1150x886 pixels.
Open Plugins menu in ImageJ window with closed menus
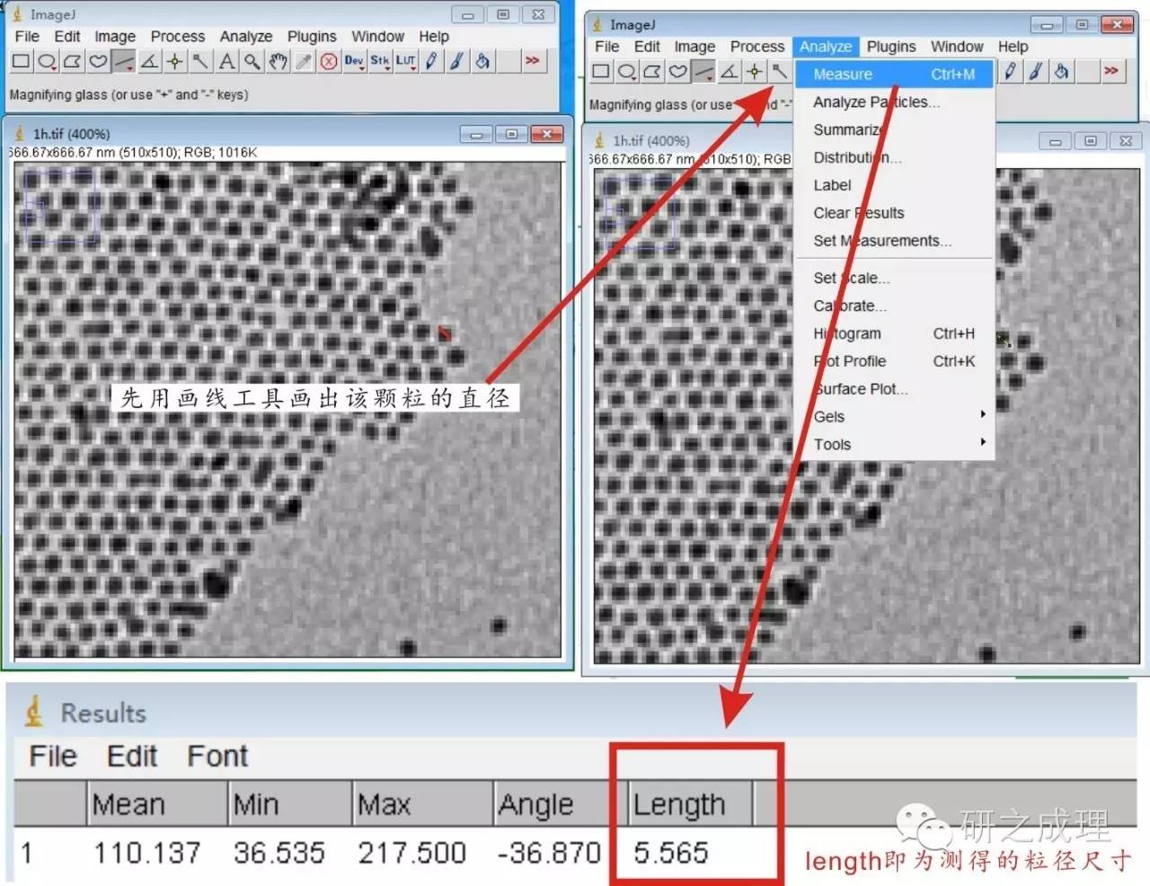(312, 37)
